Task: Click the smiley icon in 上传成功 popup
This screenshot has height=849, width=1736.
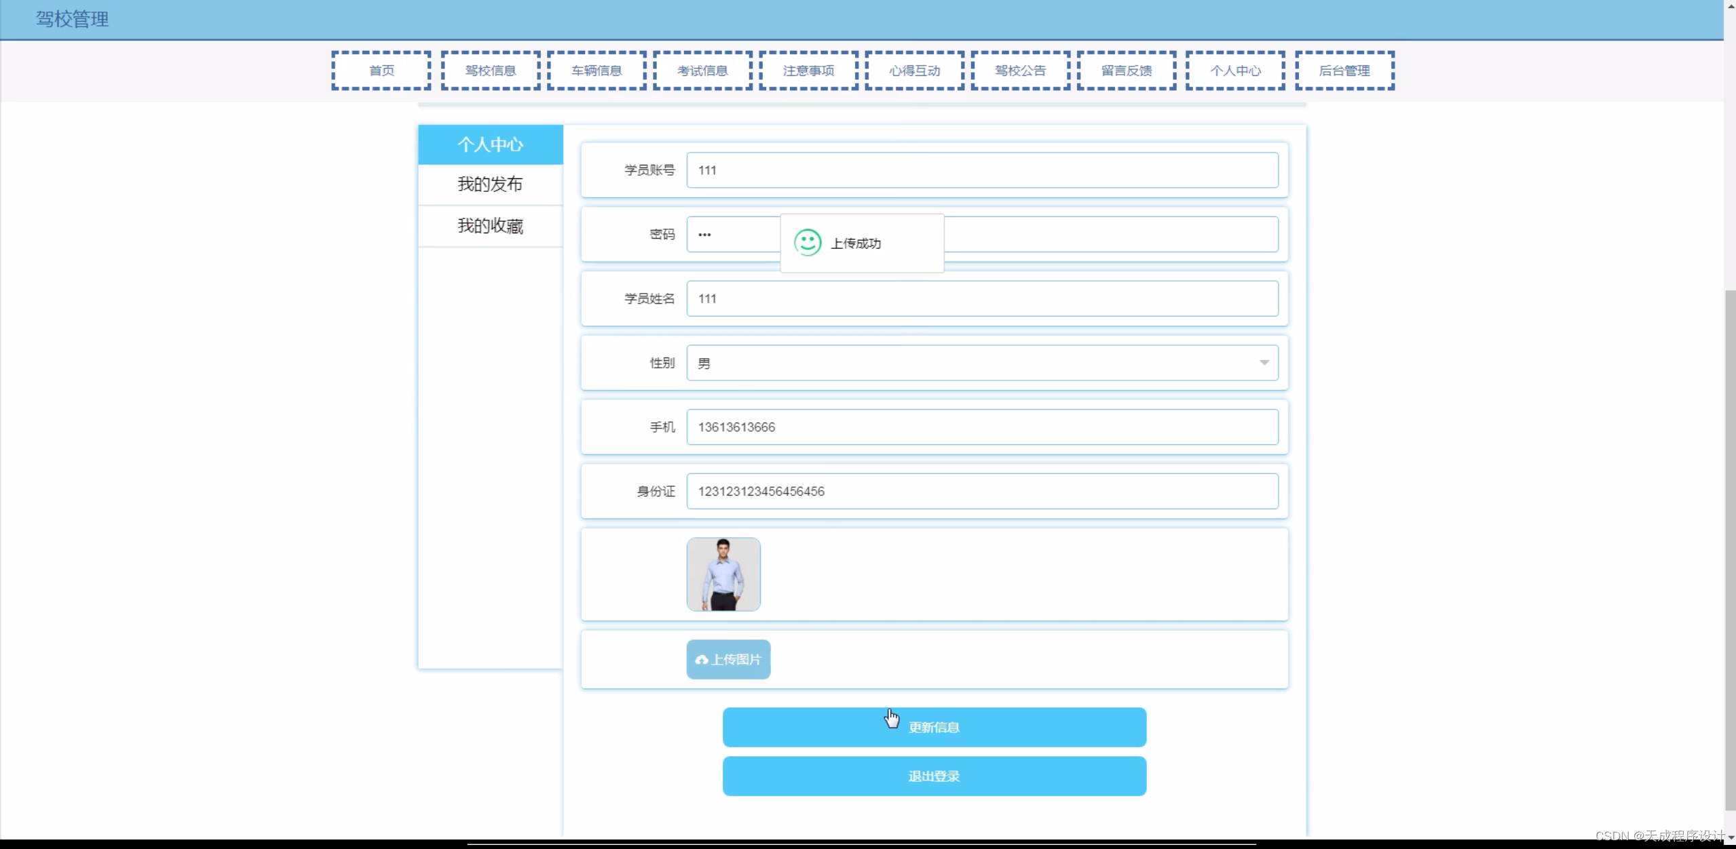Action: tap(807, 242)
